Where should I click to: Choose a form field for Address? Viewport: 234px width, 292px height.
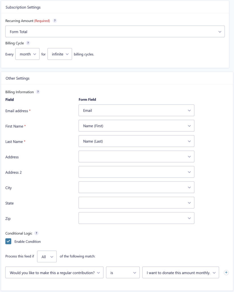coord(136,156)
